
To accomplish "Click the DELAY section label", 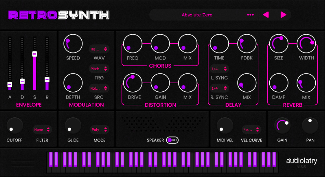I will click(x=233, y=105).
